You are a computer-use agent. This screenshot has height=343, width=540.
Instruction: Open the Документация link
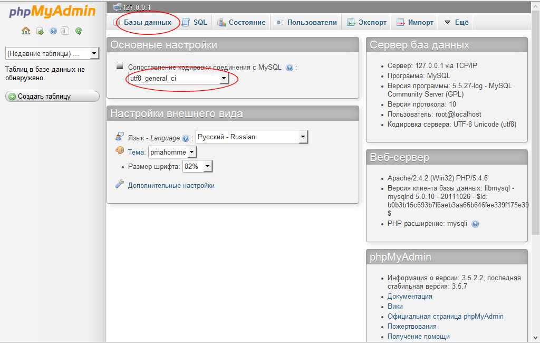(410, 297)
